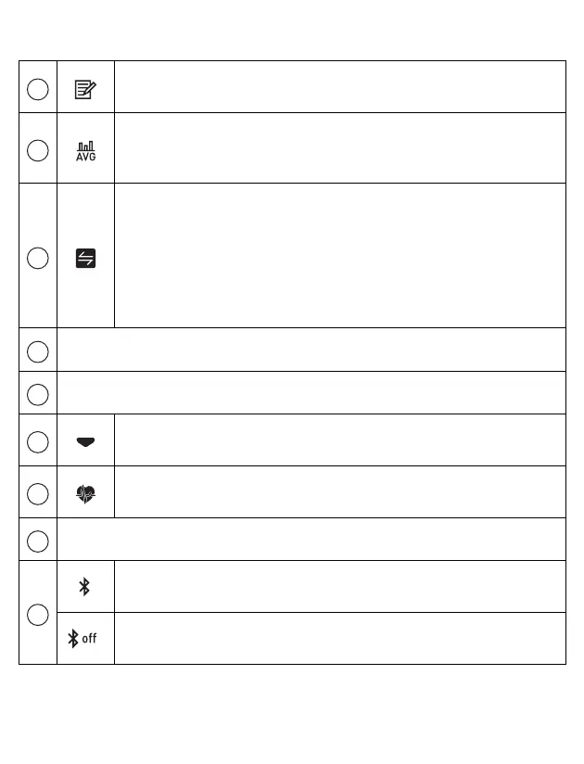Click the blank cell next to AVG icon
Viewport: 584px width, 764px height.
click(340, 148)
